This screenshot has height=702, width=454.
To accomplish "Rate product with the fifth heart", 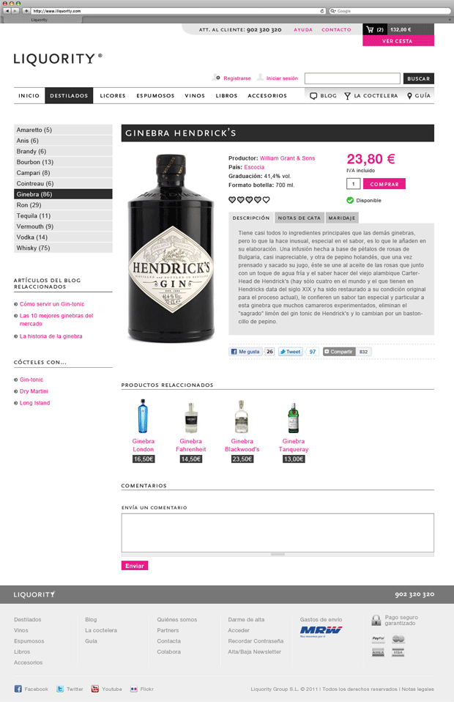I will (266, 199).
